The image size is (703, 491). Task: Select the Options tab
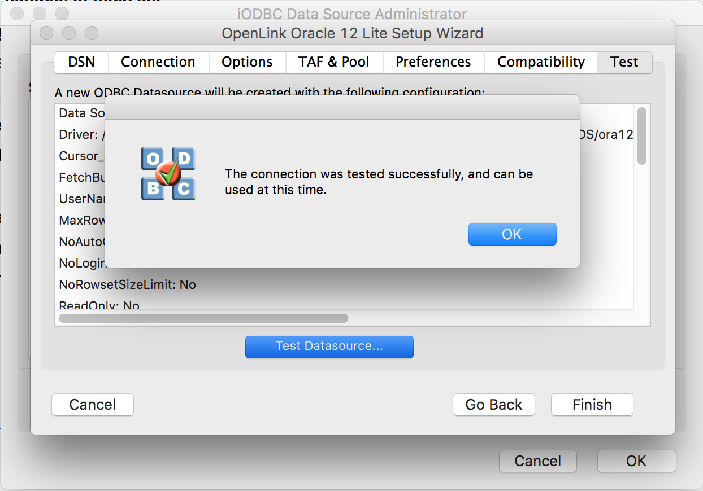click(247, 62)
